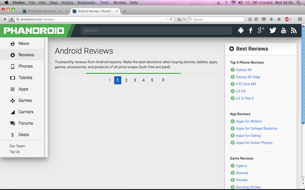Go to next reviews page arrow

click(163, 80)
